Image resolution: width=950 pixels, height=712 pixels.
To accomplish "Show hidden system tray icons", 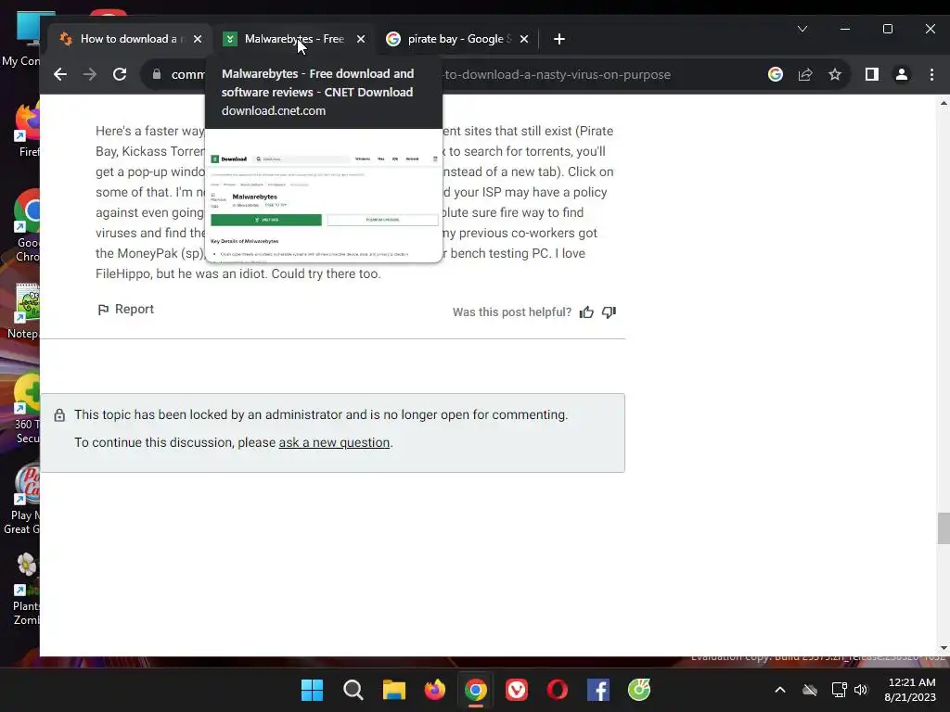I will pyautogui.click(x=780, y=690).
